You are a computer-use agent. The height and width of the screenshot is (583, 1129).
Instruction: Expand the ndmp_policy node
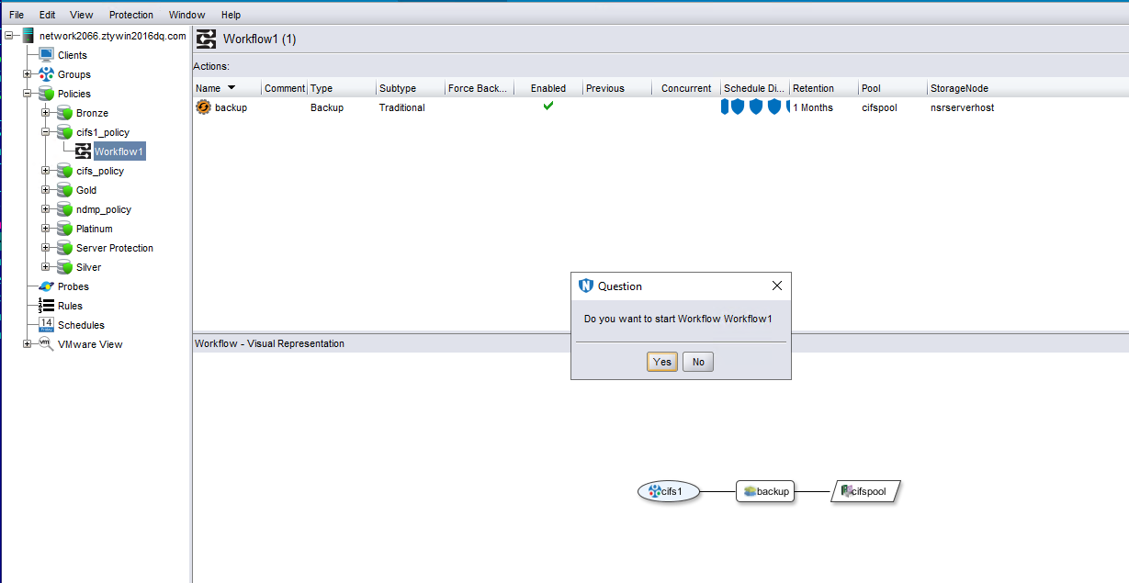pyautogui.click(x=46, y=209)
